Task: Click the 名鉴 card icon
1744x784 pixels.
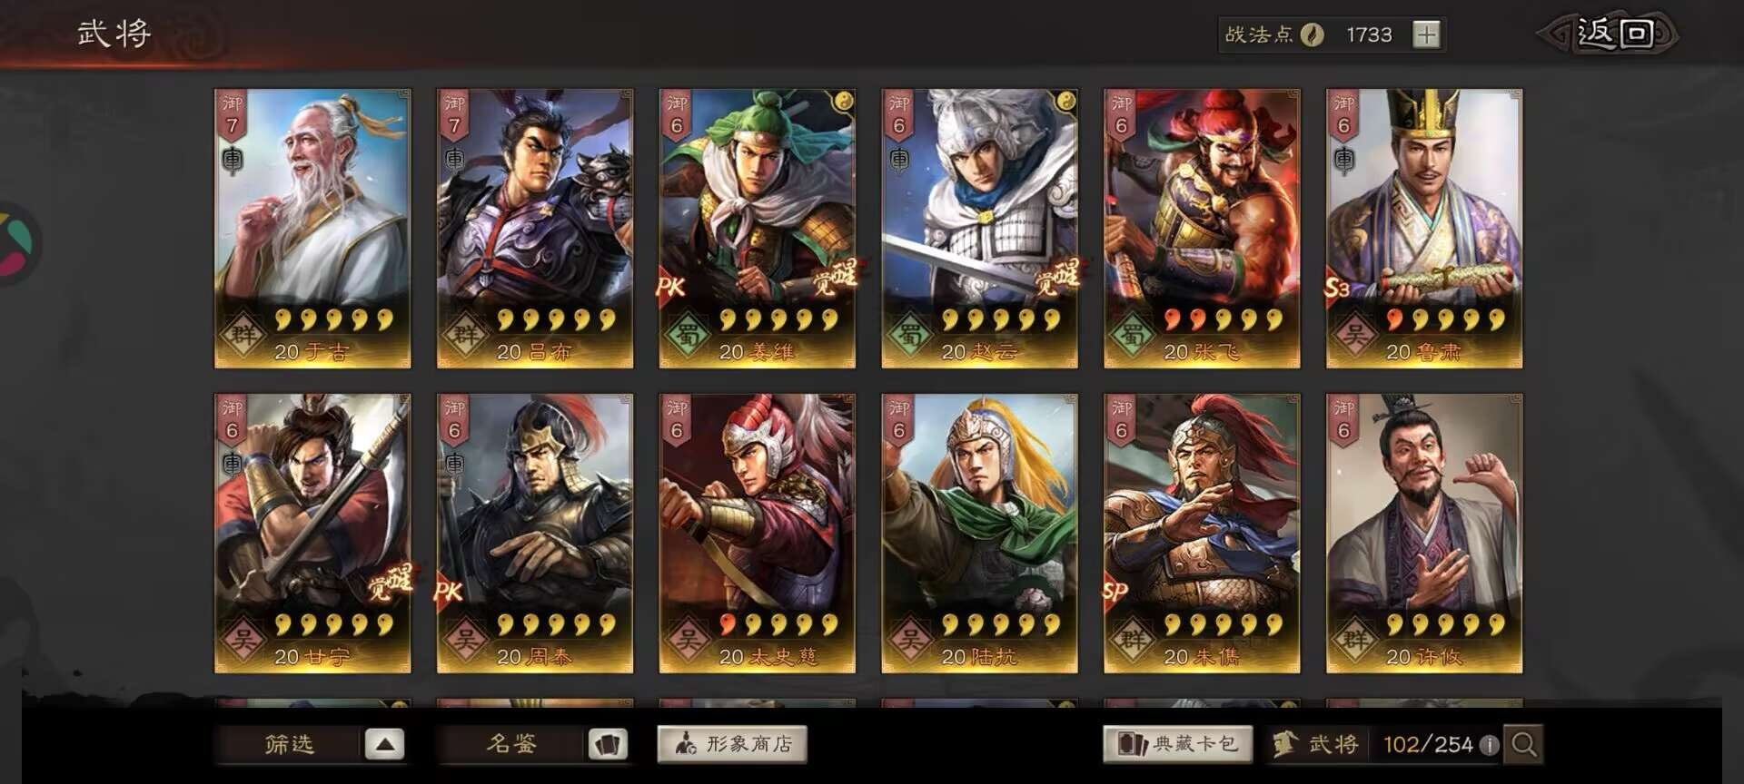Action: coord(607,744)
